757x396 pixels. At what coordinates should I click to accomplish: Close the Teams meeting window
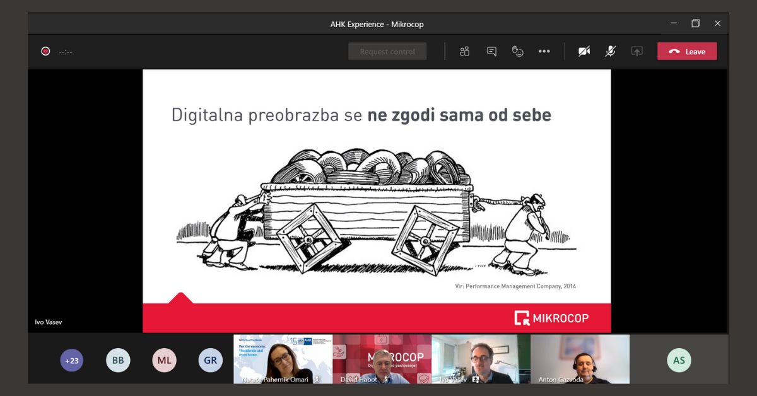[717, 23]
